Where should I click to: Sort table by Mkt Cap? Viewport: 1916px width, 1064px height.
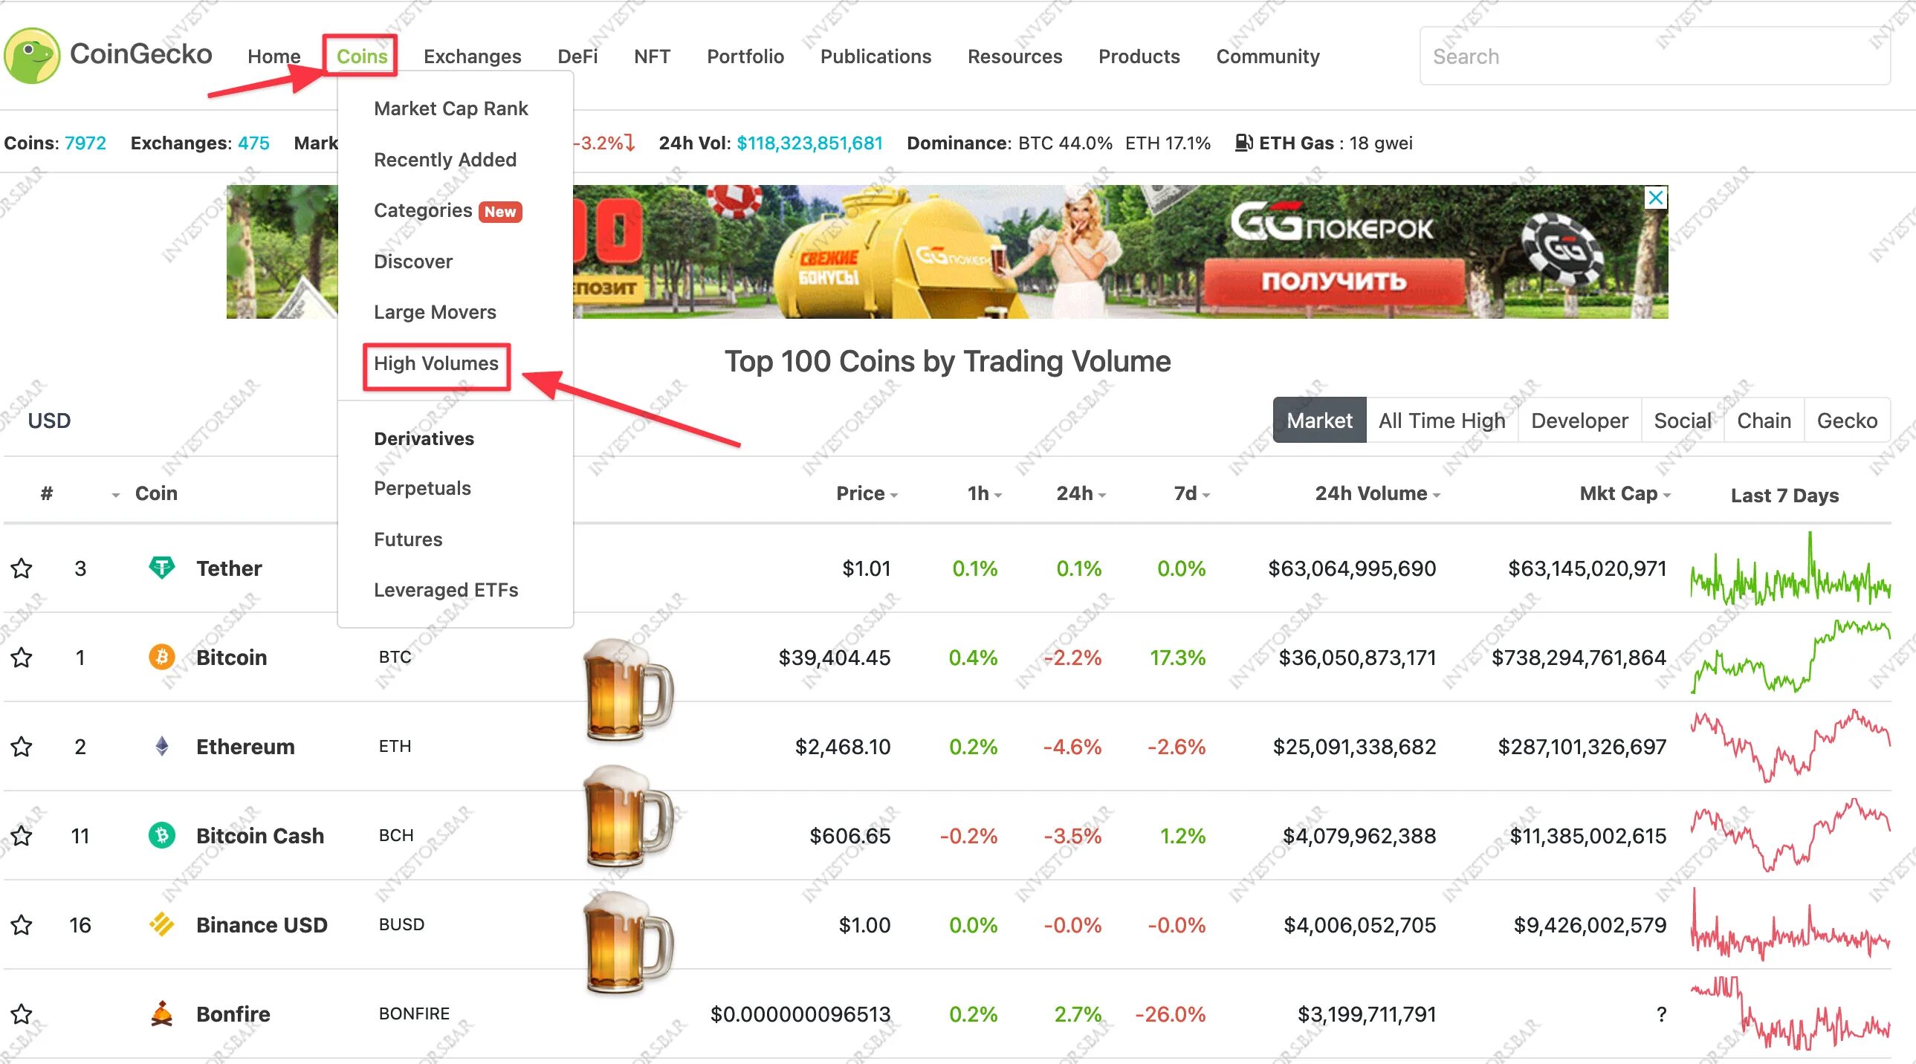coord(1625,493)
